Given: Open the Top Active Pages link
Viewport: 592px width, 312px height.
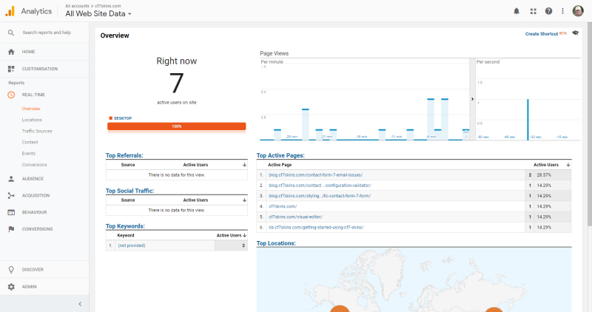Looking at the screenshot, I should tap(280, 155).
